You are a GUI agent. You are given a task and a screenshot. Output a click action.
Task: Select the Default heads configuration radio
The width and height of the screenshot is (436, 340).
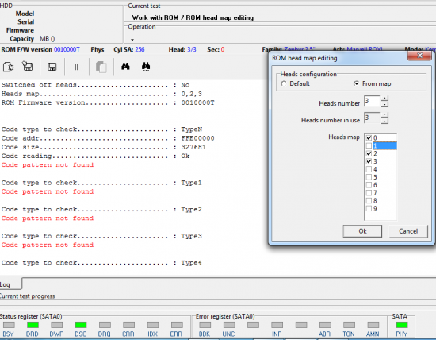click(x=284, y=83)
